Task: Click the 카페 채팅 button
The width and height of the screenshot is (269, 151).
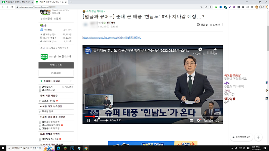Action: 56,73
